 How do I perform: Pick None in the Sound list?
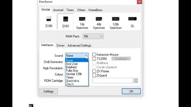[x=77, y=60]
